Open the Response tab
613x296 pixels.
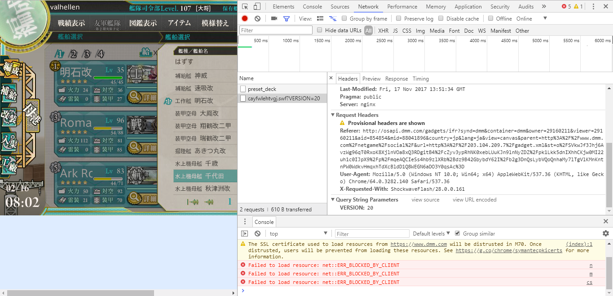click(x=396, y=79)
